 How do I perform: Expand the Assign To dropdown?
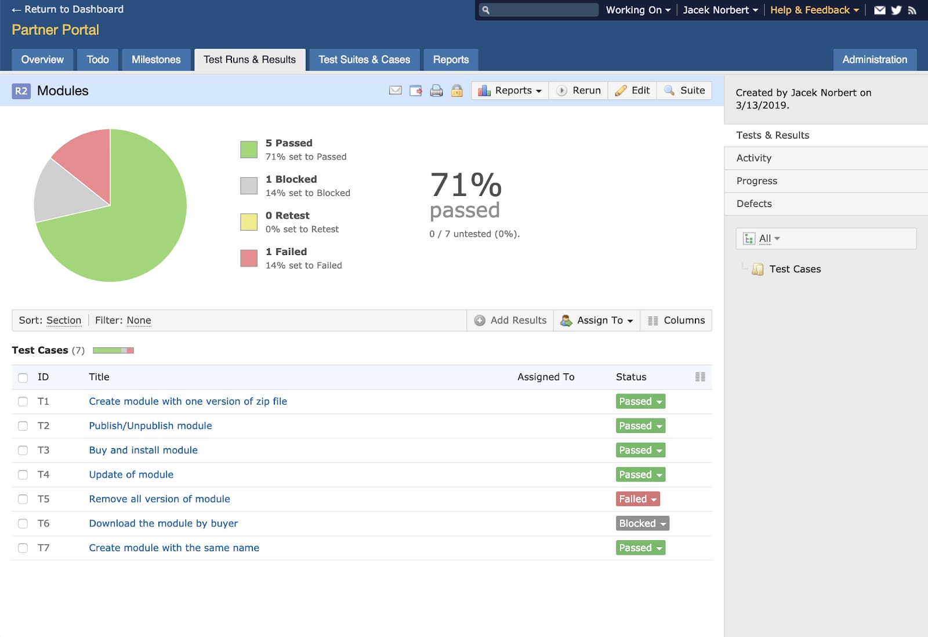click(x=597, y=321)
